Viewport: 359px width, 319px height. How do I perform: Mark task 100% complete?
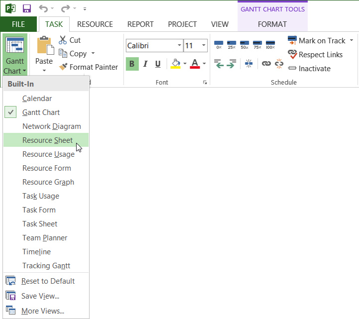click(x=270, y=45)
